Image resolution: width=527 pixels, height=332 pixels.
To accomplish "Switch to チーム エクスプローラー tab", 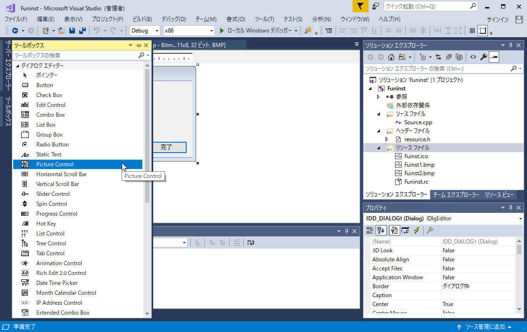I will pyautogui.click(x=456, y=194).
